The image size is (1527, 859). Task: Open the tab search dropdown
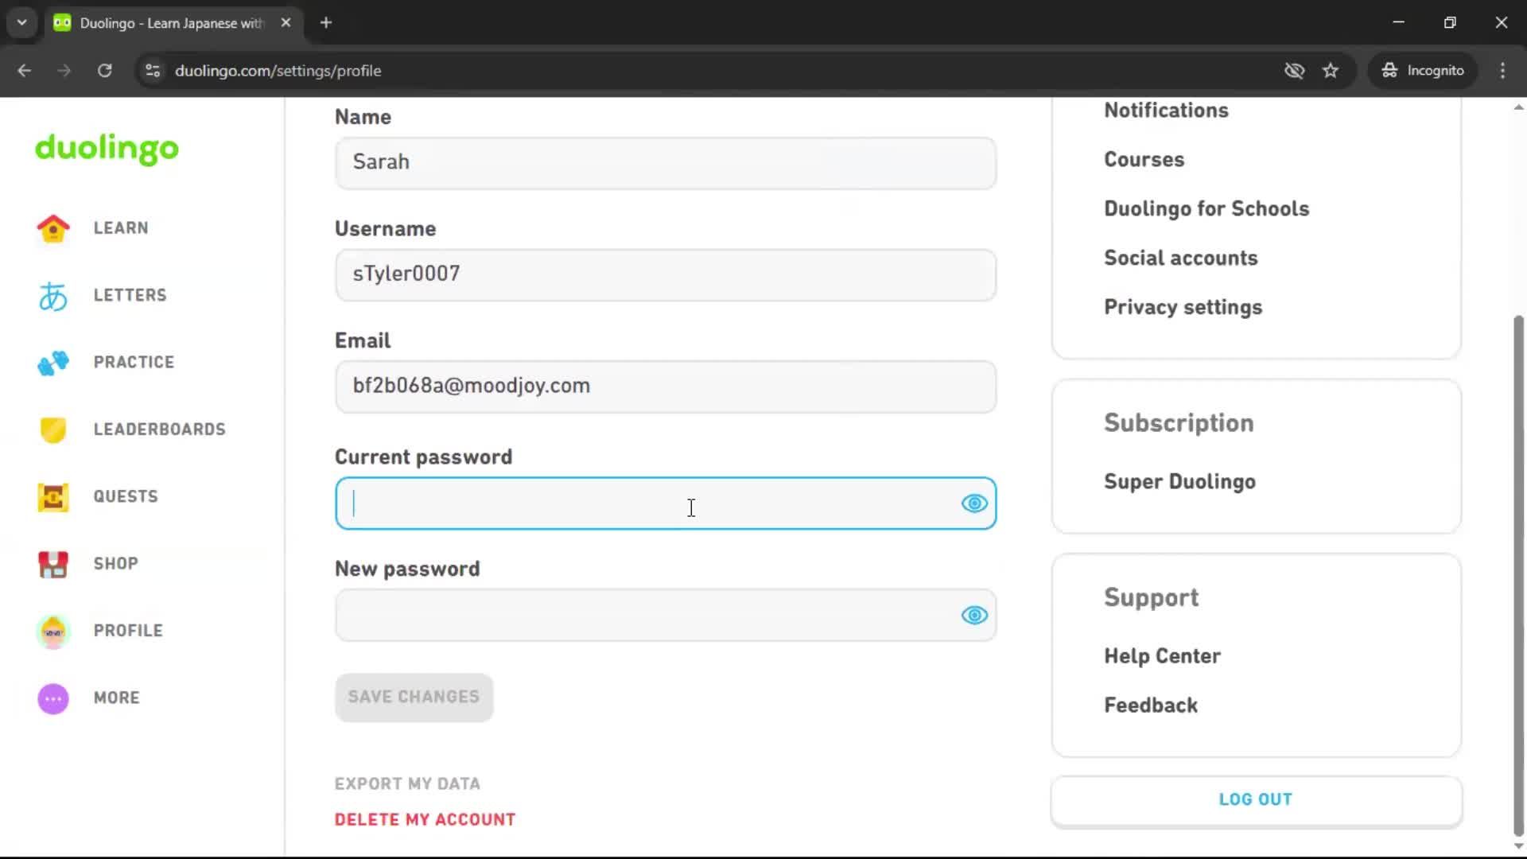tap(21, 22)
